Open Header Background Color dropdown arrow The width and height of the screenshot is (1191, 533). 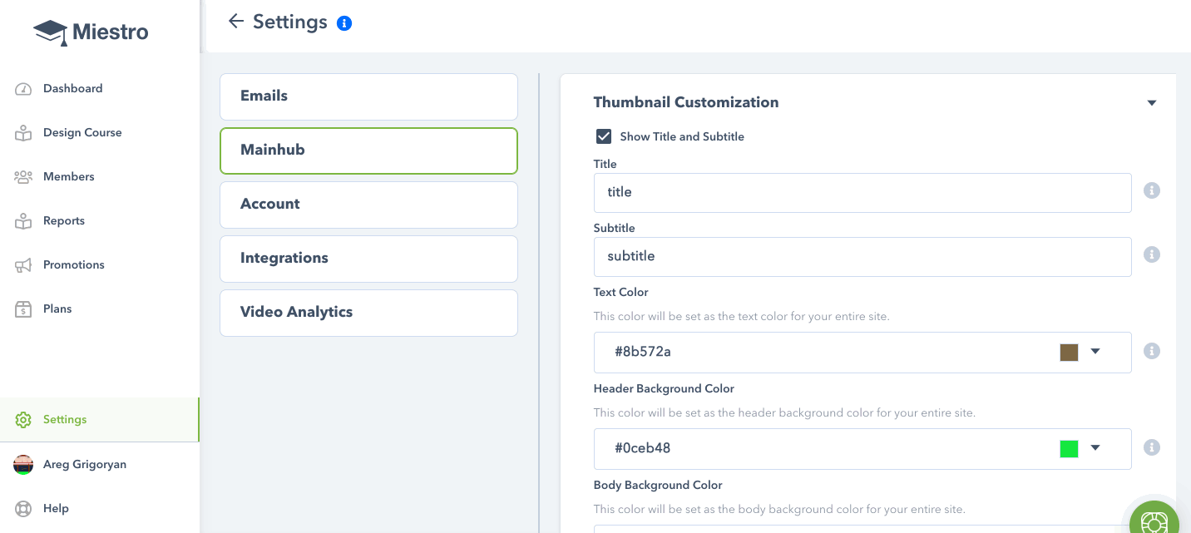(1095, 448)
